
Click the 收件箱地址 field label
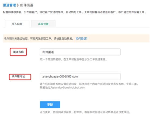pos(18,76)
